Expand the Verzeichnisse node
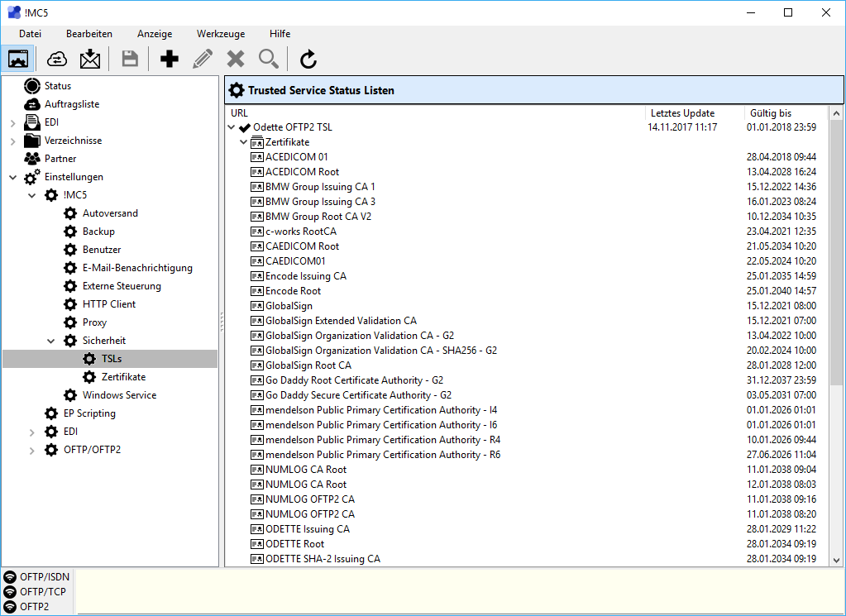 (13, 141)
